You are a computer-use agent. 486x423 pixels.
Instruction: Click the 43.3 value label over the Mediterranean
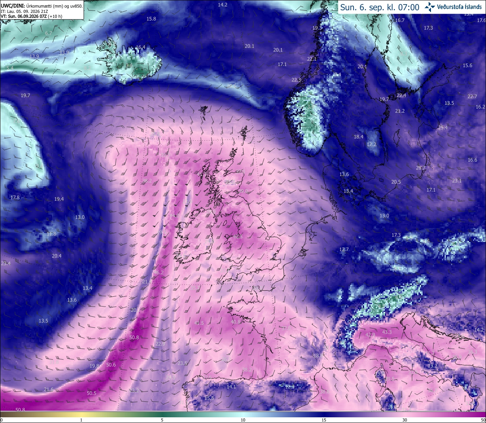click(387, 332)
